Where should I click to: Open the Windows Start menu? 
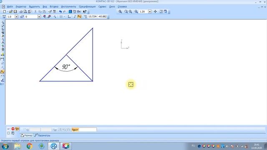5,146
